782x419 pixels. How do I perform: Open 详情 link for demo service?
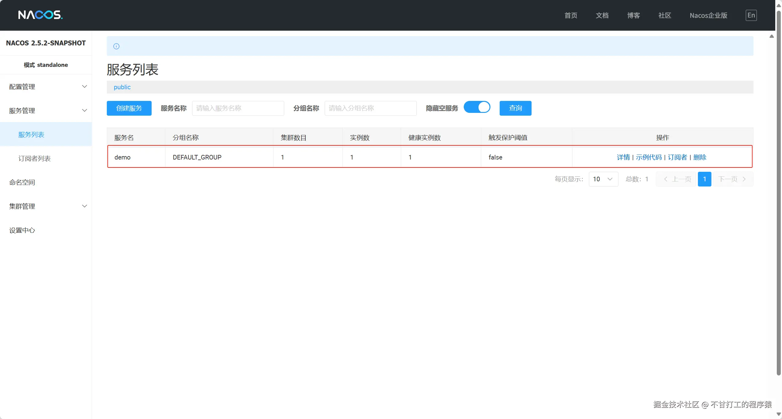point(623,157)
